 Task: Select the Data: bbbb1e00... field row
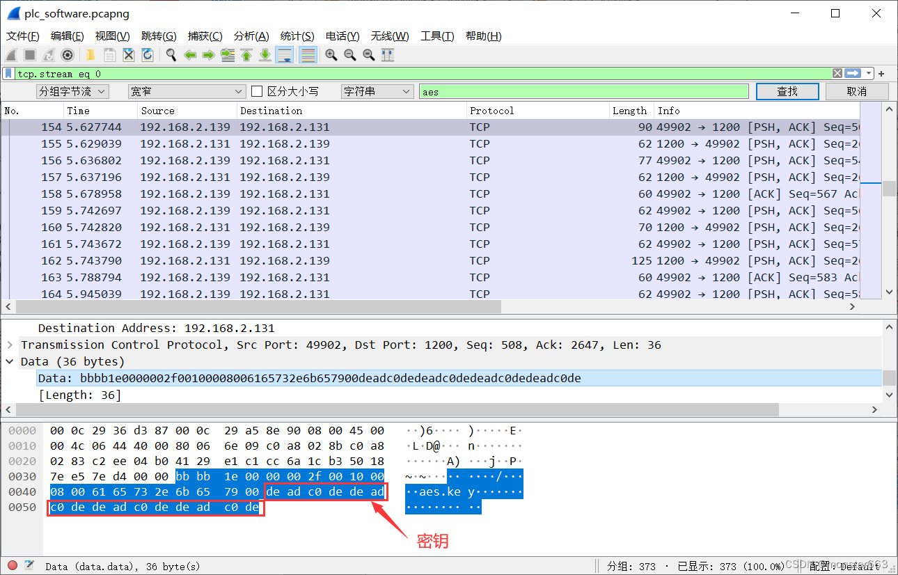459,378
